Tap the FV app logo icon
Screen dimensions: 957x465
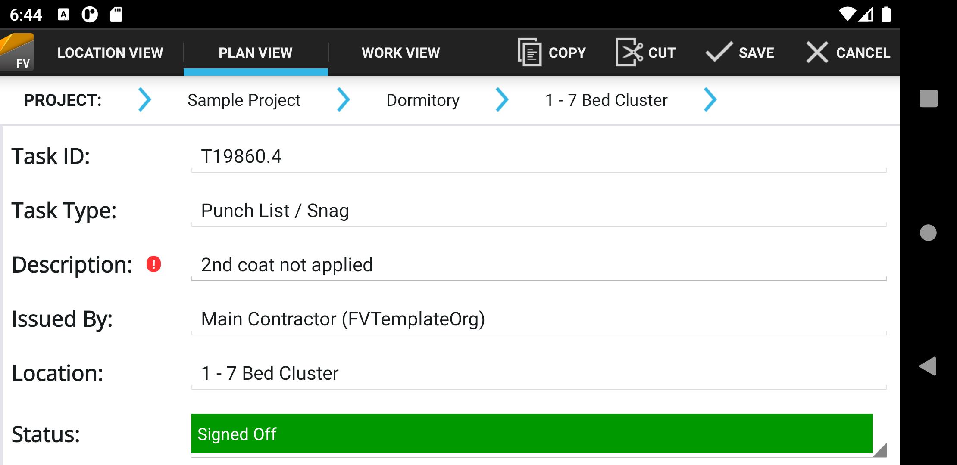17,53
